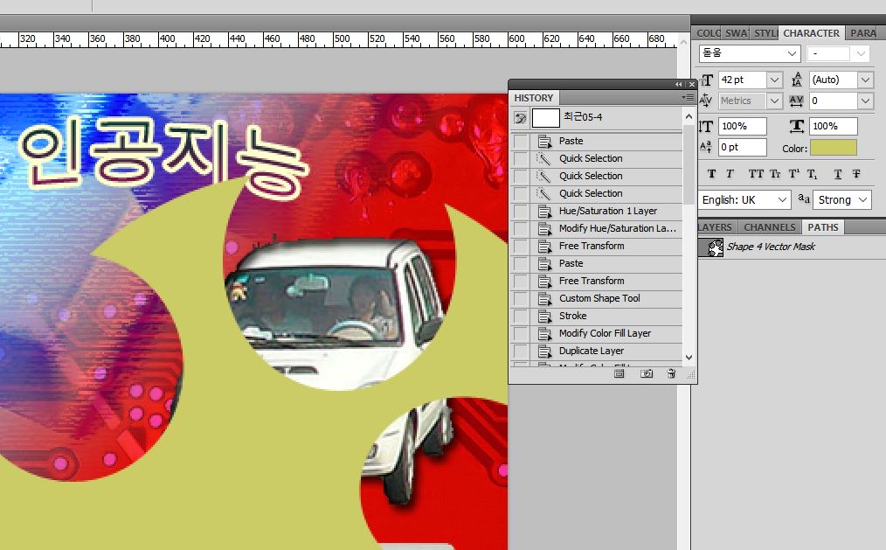This screenshot has width=886, height=550.
Task: Click the Faux Bold style icon
Action: [711, 174]
